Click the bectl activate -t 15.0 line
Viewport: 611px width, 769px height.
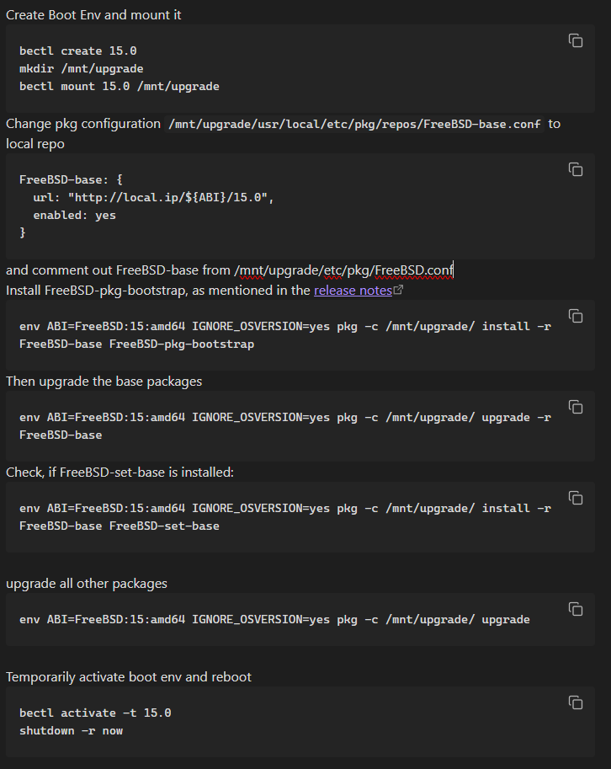[95, 713]
